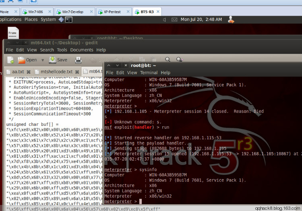Close the XP-Pentest VM tab
The width and height of the screenshot is (302, 211).
pyautogui.click(x=128, y=12)
